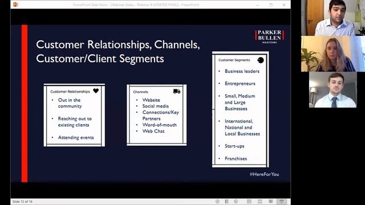Advance to next slide using status bar arrow
This screenshot has height=205, width=365.
click(236, 202)
